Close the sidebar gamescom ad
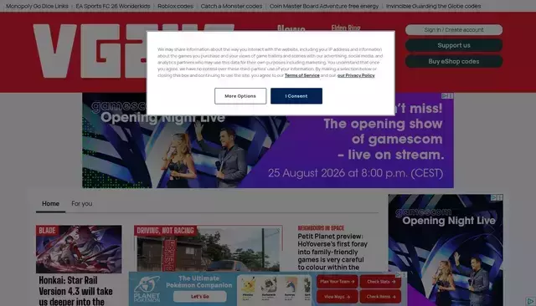 click(500, 197)
